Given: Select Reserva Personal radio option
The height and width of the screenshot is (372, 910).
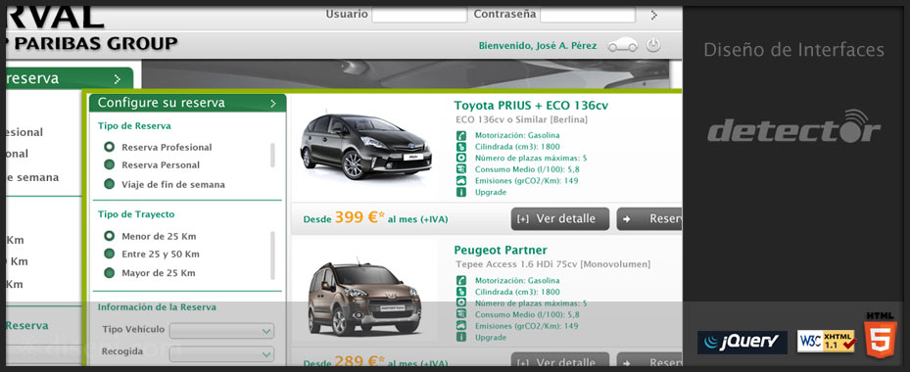Looking at the screenshot, I should (x=109, y=164).
